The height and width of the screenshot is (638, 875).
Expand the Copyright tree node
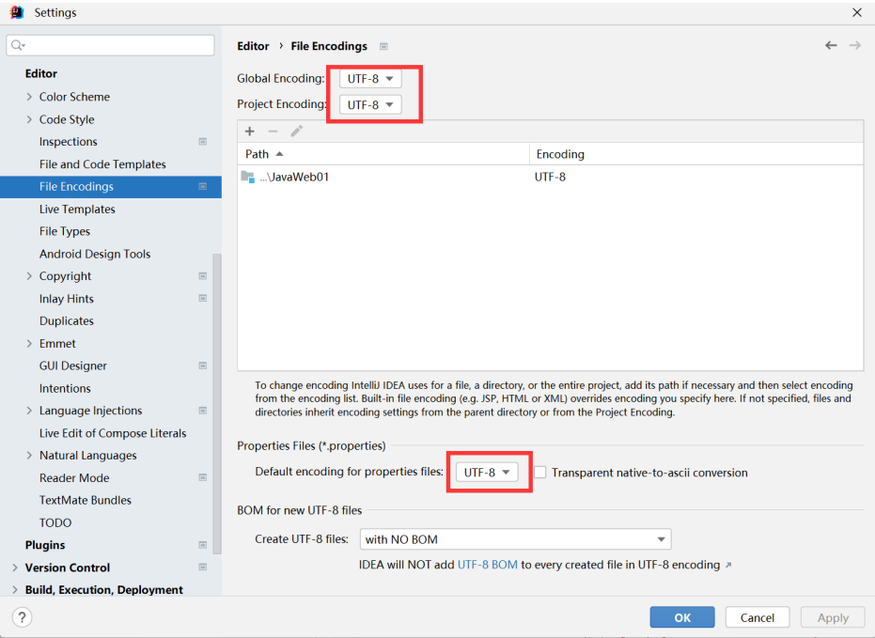[x=29, y=276]
